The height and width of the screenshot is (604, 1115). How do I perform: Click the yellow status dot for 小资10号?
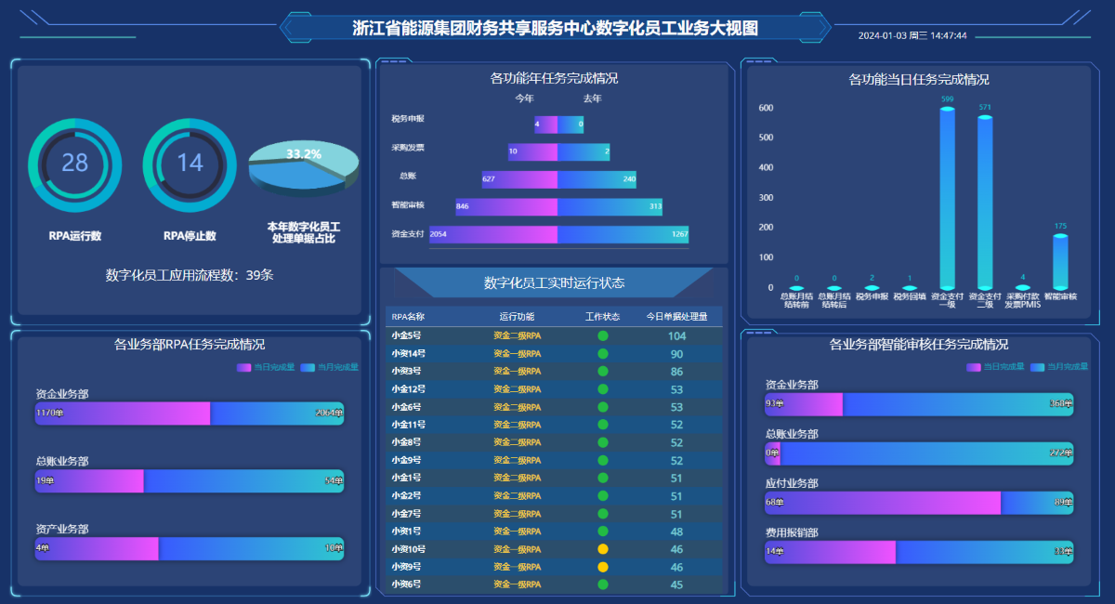coord(602,549)
